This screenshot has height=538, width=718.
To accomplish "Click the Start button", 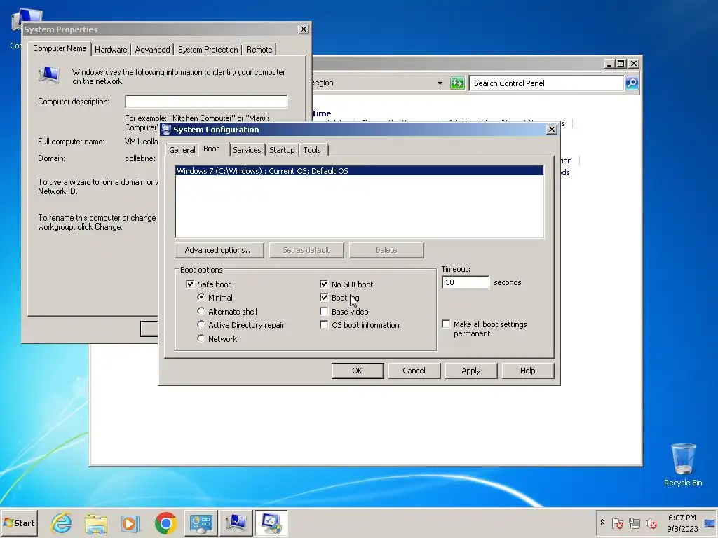I will 19,523.
